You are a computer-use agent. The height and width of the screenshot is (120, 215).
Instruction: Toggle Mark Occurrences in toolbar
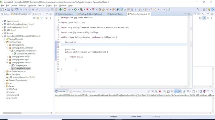(x=121, y=9)
